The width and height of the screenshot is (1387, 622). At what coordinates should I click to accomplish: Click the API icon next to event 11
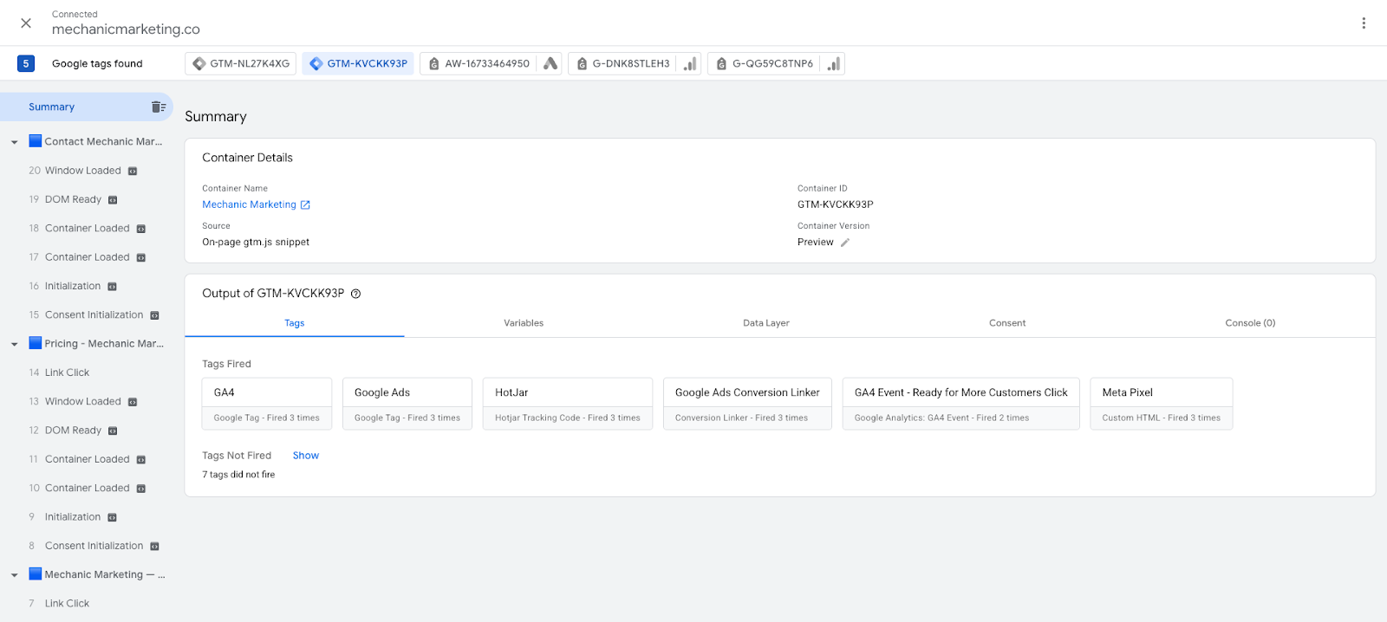point(141,460)
